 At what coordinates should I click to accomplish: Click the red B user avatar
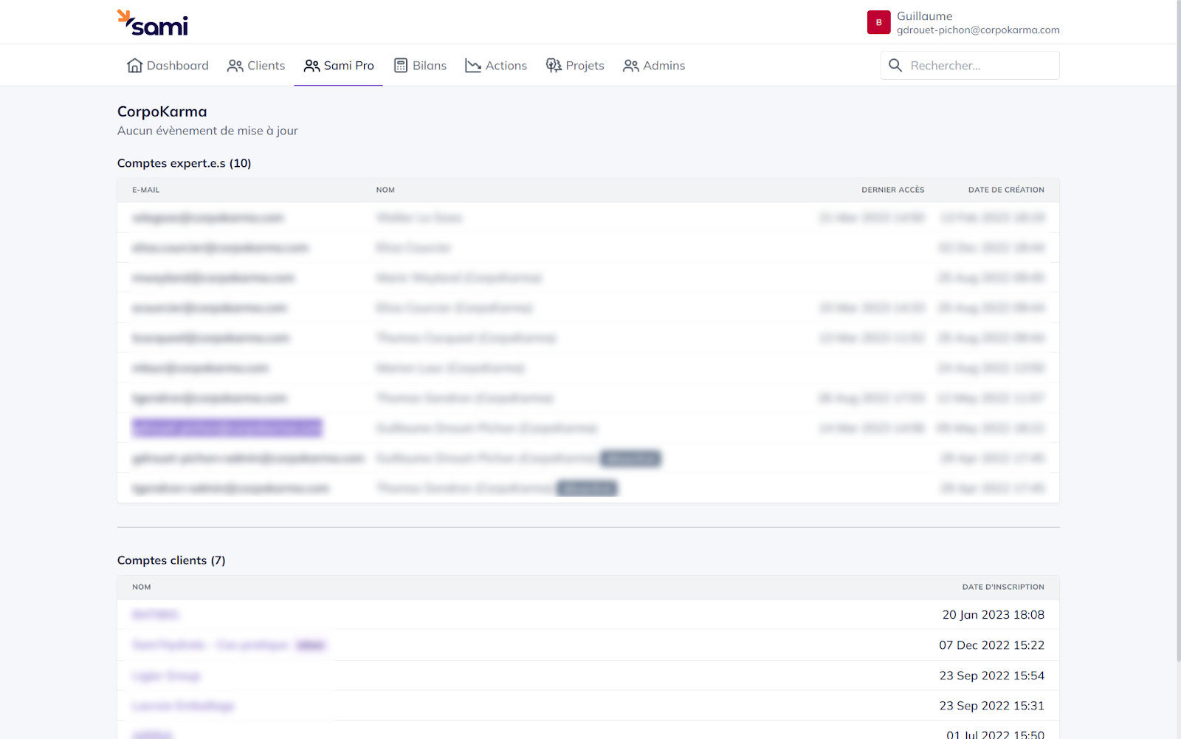point(878,22)
